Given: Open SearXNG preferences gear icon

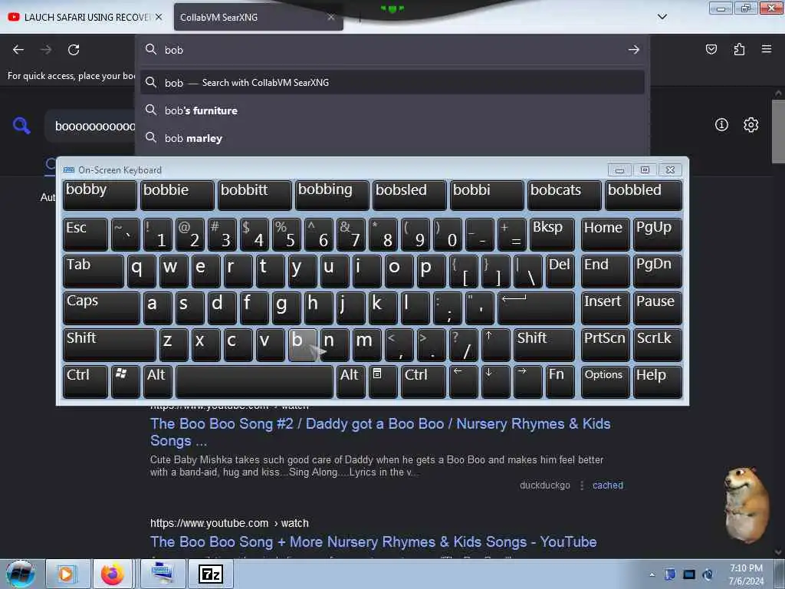Looking at the screenshot, I should [x=751, y=125].
